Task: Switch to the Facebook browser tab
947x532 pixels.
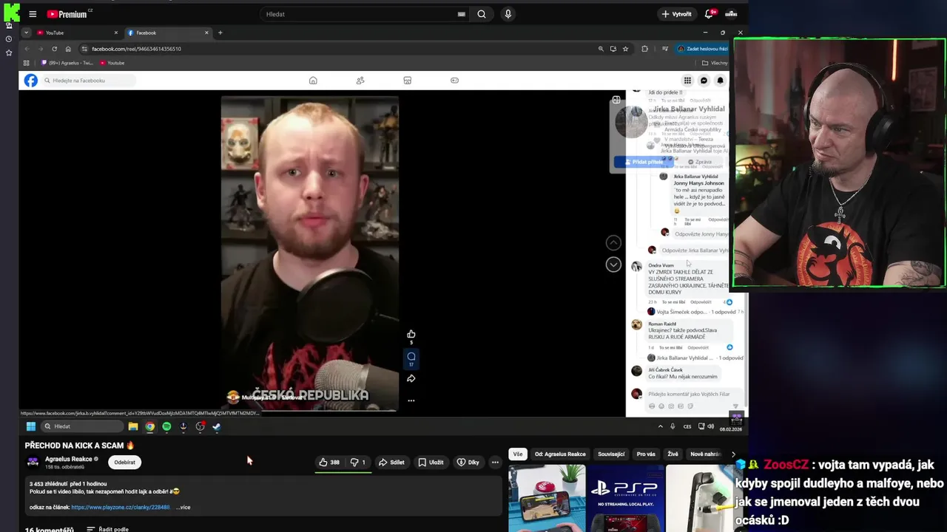Action: [167, 33]
